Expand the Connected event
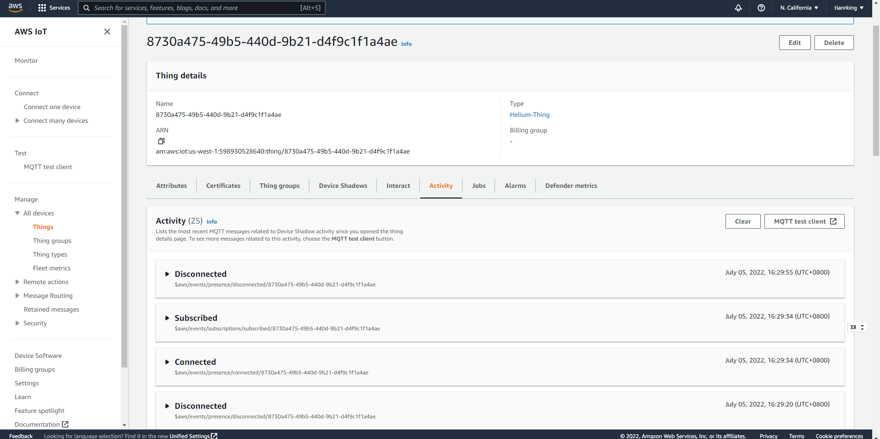 pyautogui.click(x=167, y=362)
